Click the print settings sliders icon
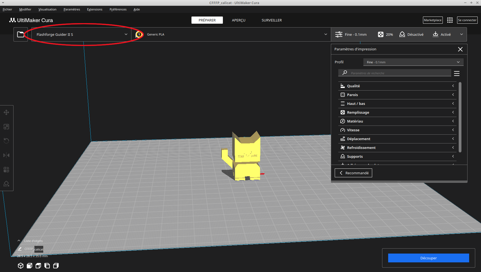This screenshot has width=481, height=272. [x=339, y=34]
